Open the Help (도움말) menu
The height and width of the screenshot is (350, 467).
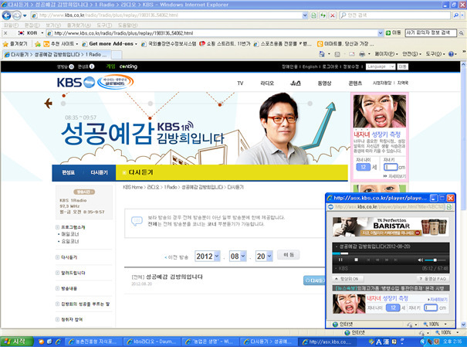(128, 25)
